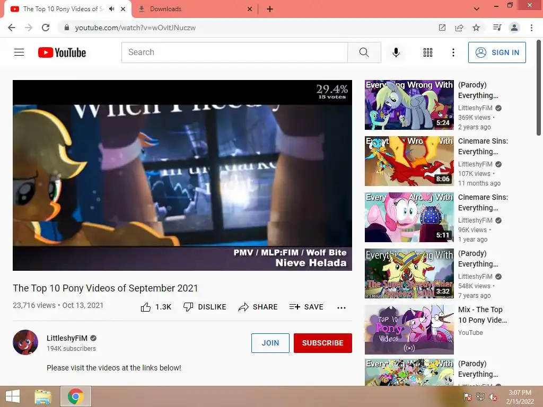543x407 pixels.
Task: Click 'Please visit the videos' description text
Action: tap(113, 368)
